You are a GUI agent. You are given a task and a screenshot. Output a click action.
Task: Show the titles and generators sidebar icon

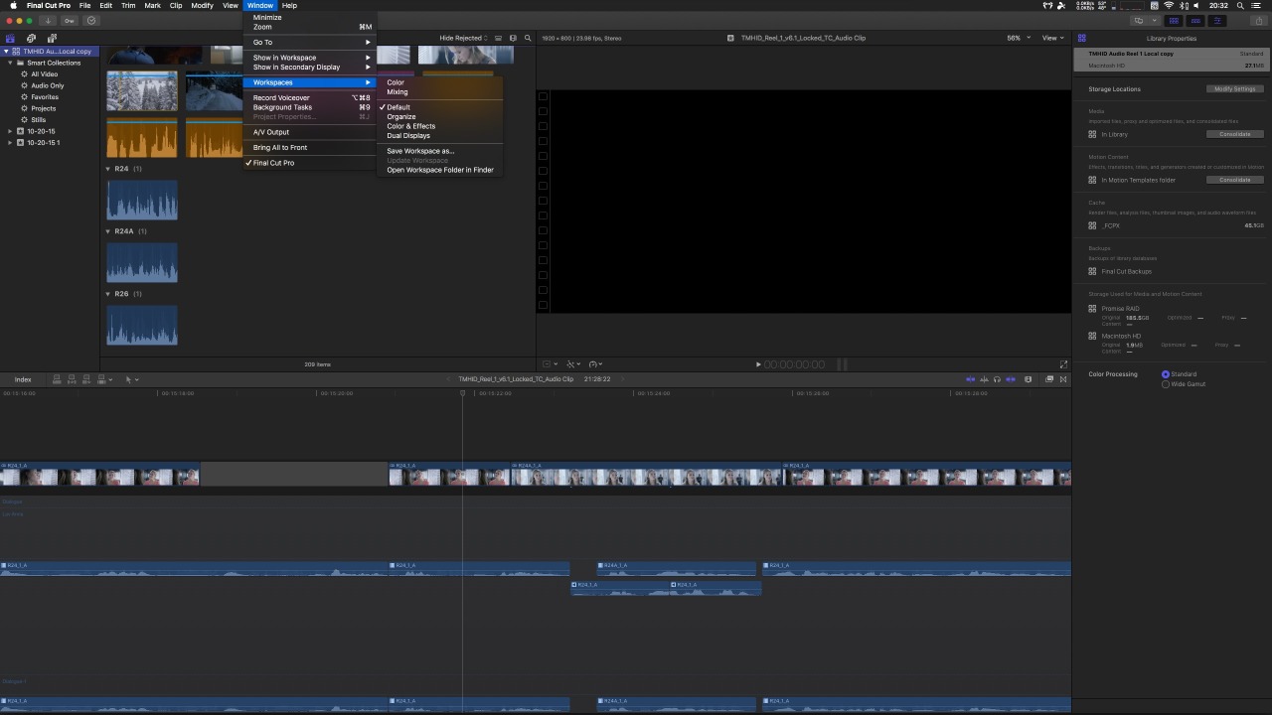pyautogui.click(x=52, y=38)
